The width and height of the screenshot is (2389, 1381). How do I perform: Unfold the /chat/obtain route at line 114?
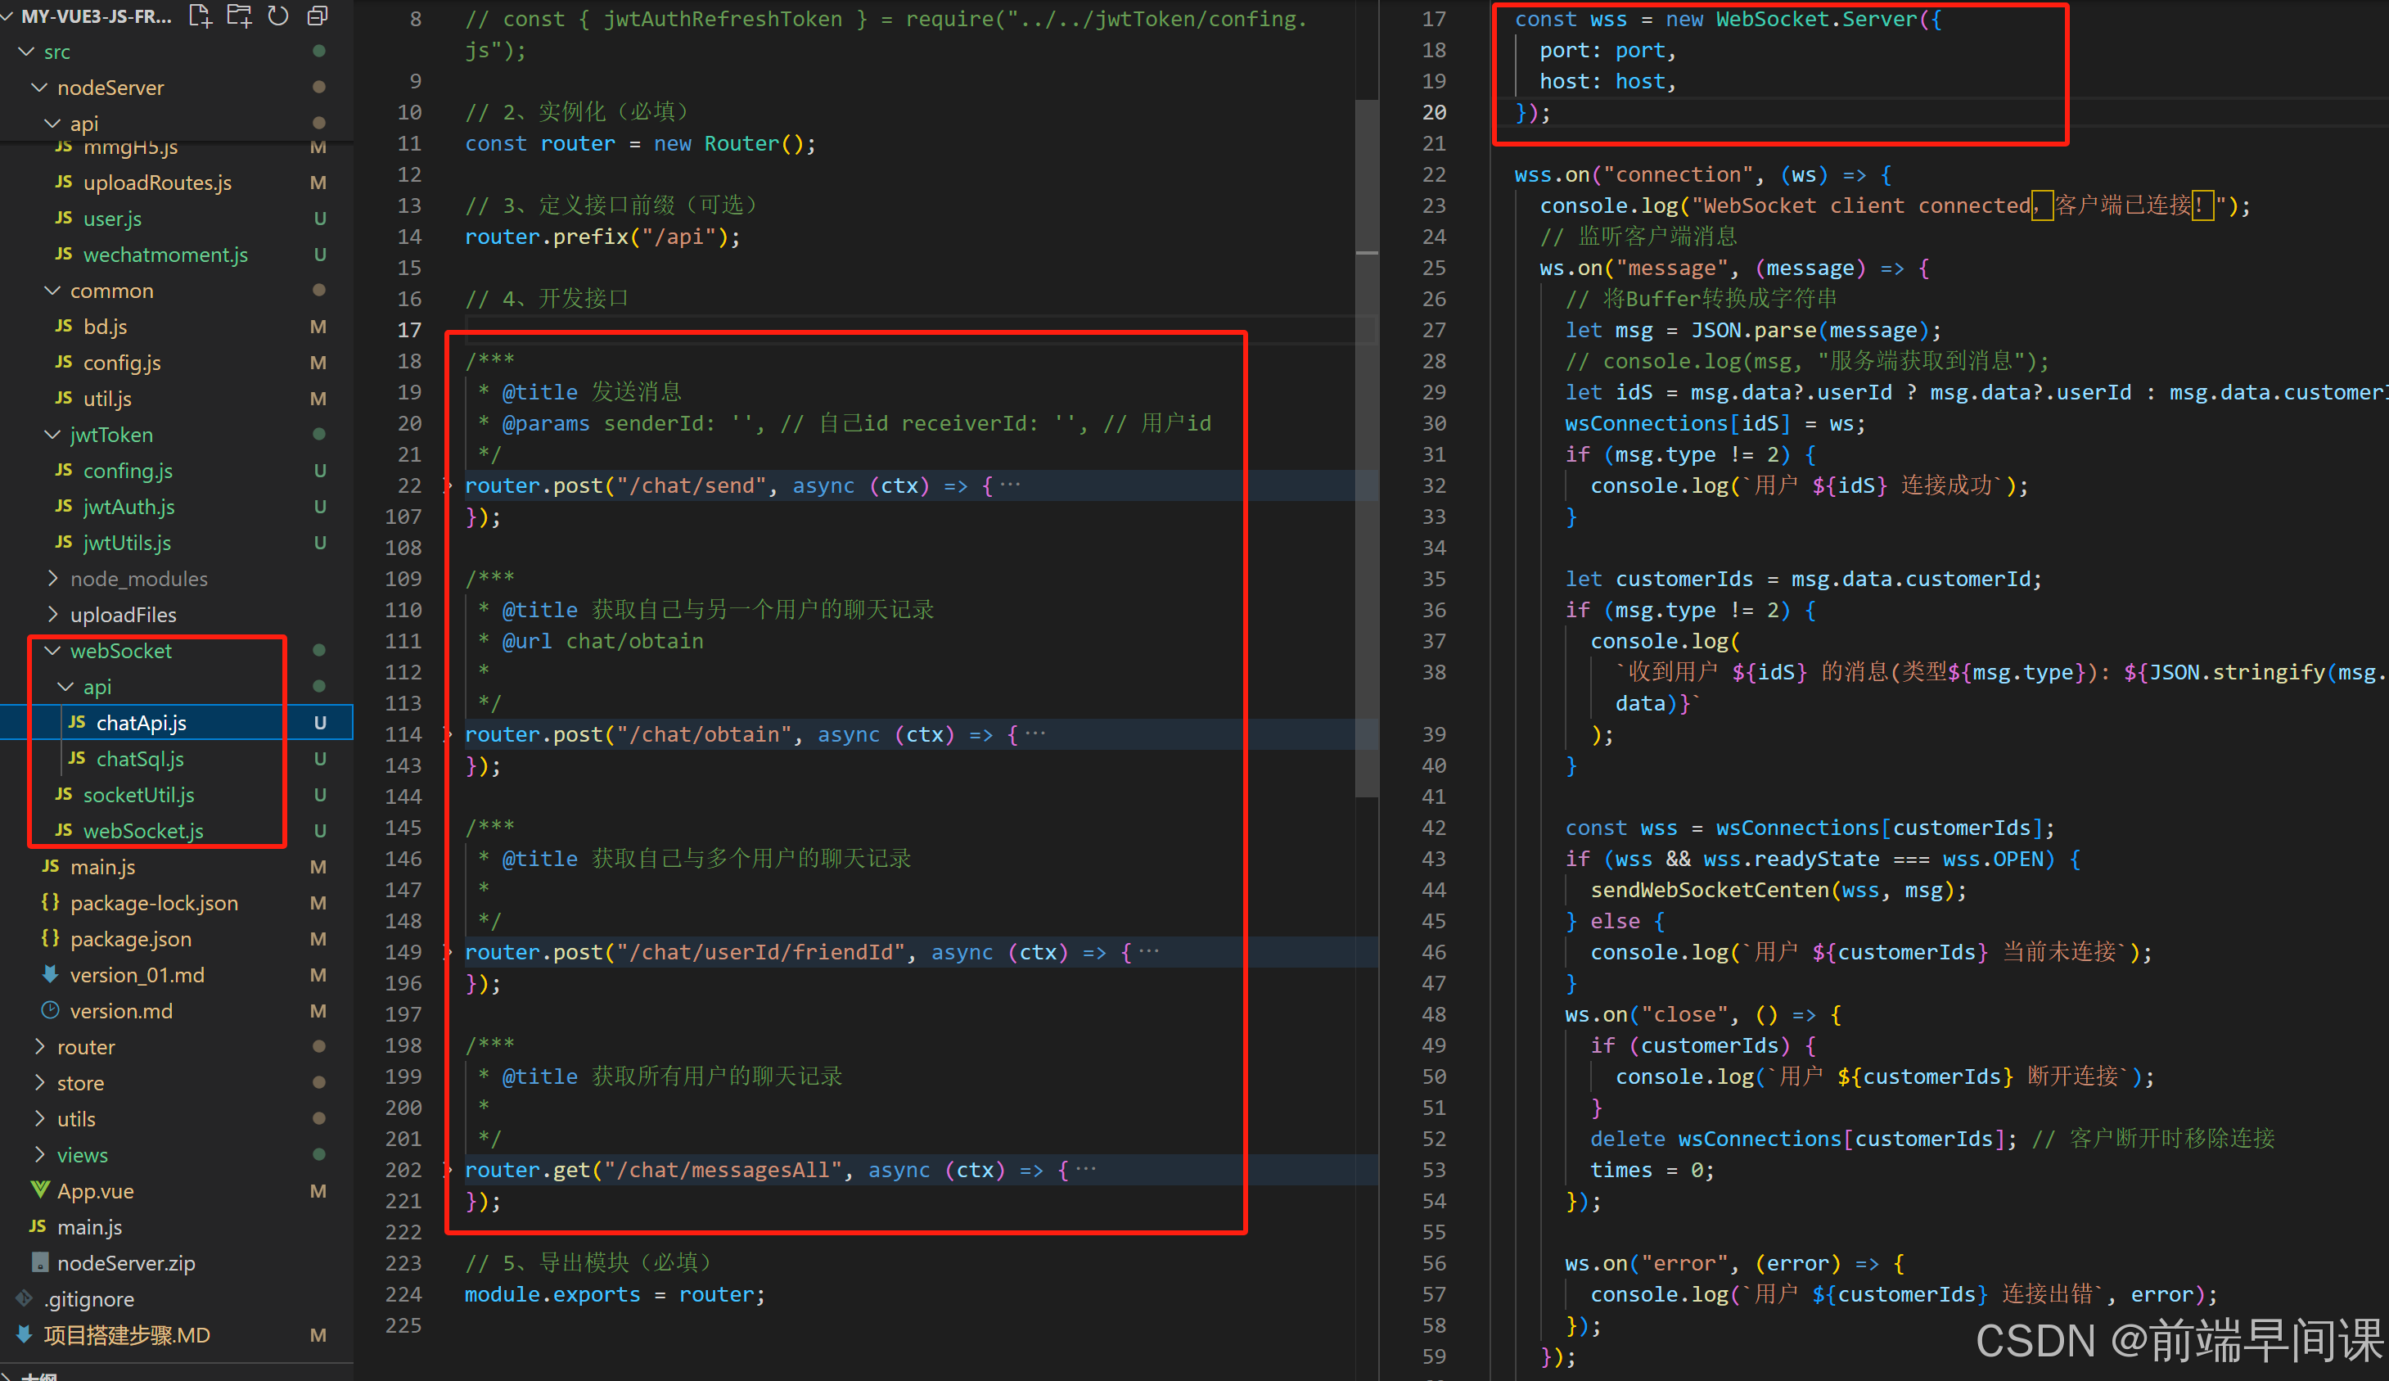pyautogui.click(x=449, y=735)
